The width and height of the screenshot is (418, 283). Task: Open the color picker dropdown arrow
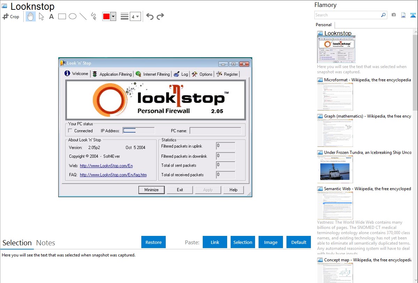click(x=113, y=16)
